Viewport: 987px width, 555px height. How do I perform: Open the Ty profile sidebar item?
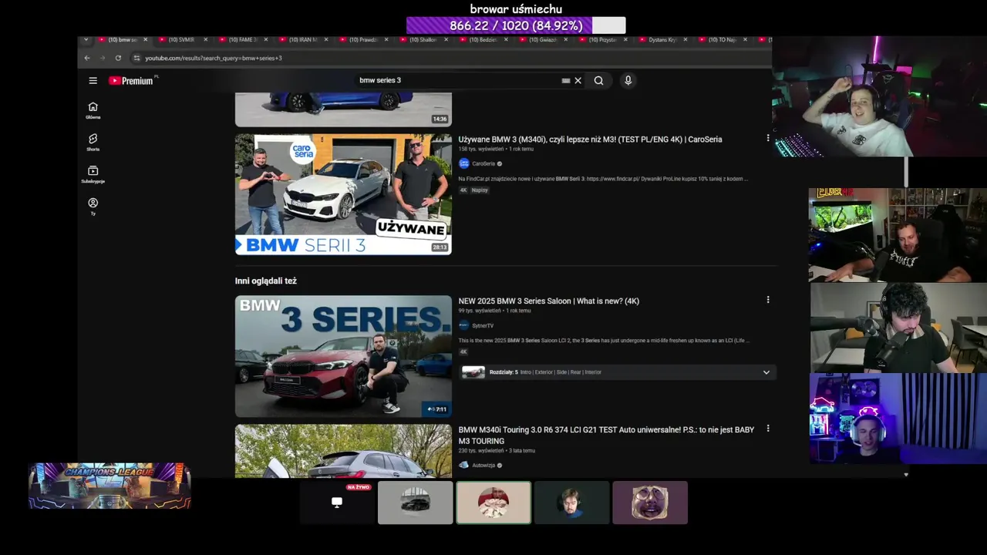(x=93, y=206)
